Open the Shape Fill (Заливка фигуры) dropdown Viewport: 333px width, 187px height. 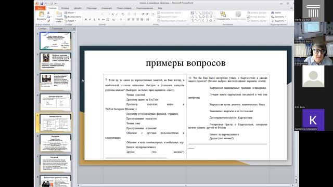[x=257, y=12]
